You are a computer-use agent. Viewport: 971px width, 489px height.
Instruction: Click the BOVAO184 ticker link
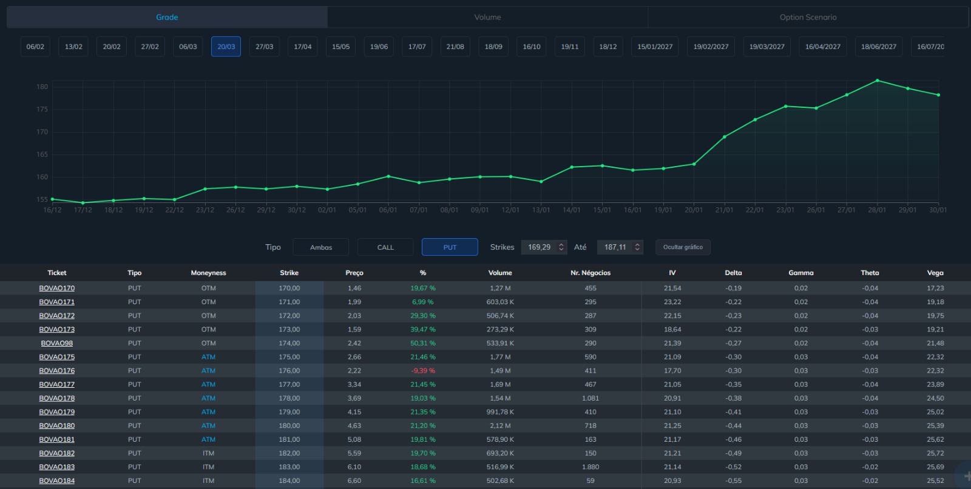[57, 481]
